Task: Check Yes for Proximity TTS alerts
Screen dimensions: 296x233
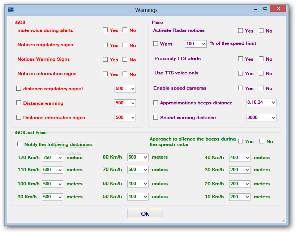Action: tap(240, 59)
